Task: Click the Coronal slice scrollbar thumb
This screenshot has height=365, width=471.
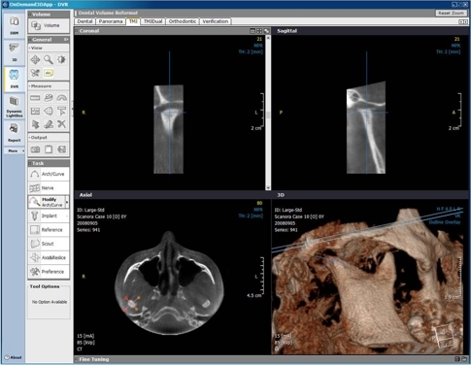Action: (268, 115)
